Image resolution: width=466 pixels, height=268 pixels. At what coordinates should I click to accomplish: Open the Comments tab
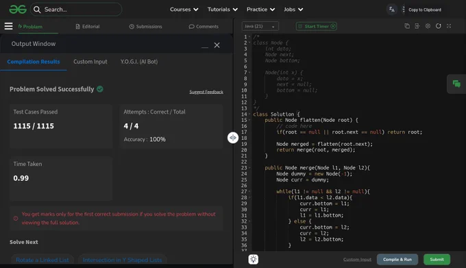(x=204, y=27)
